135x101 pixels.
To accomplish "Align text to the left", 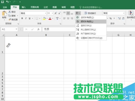I will coord(64,18).
